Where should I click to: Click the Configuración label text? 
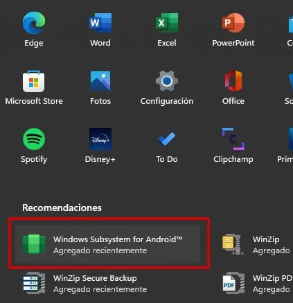pos(167,102)
